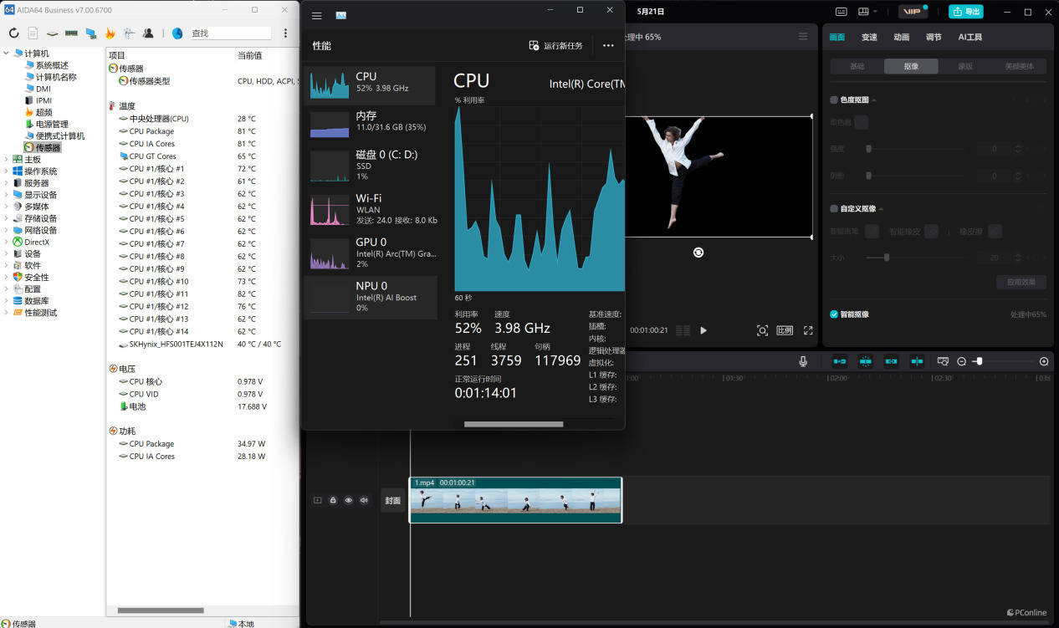Select the 磁盘 0 performance entry
The image size is (1059, 628).
[370, 165]
